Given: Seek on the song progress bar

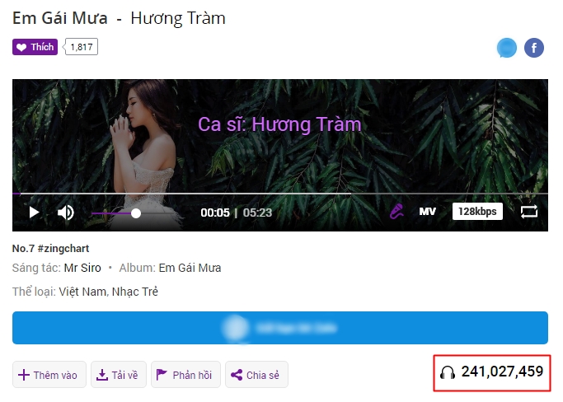Looking at the screenshot, I should click(280, 194).
